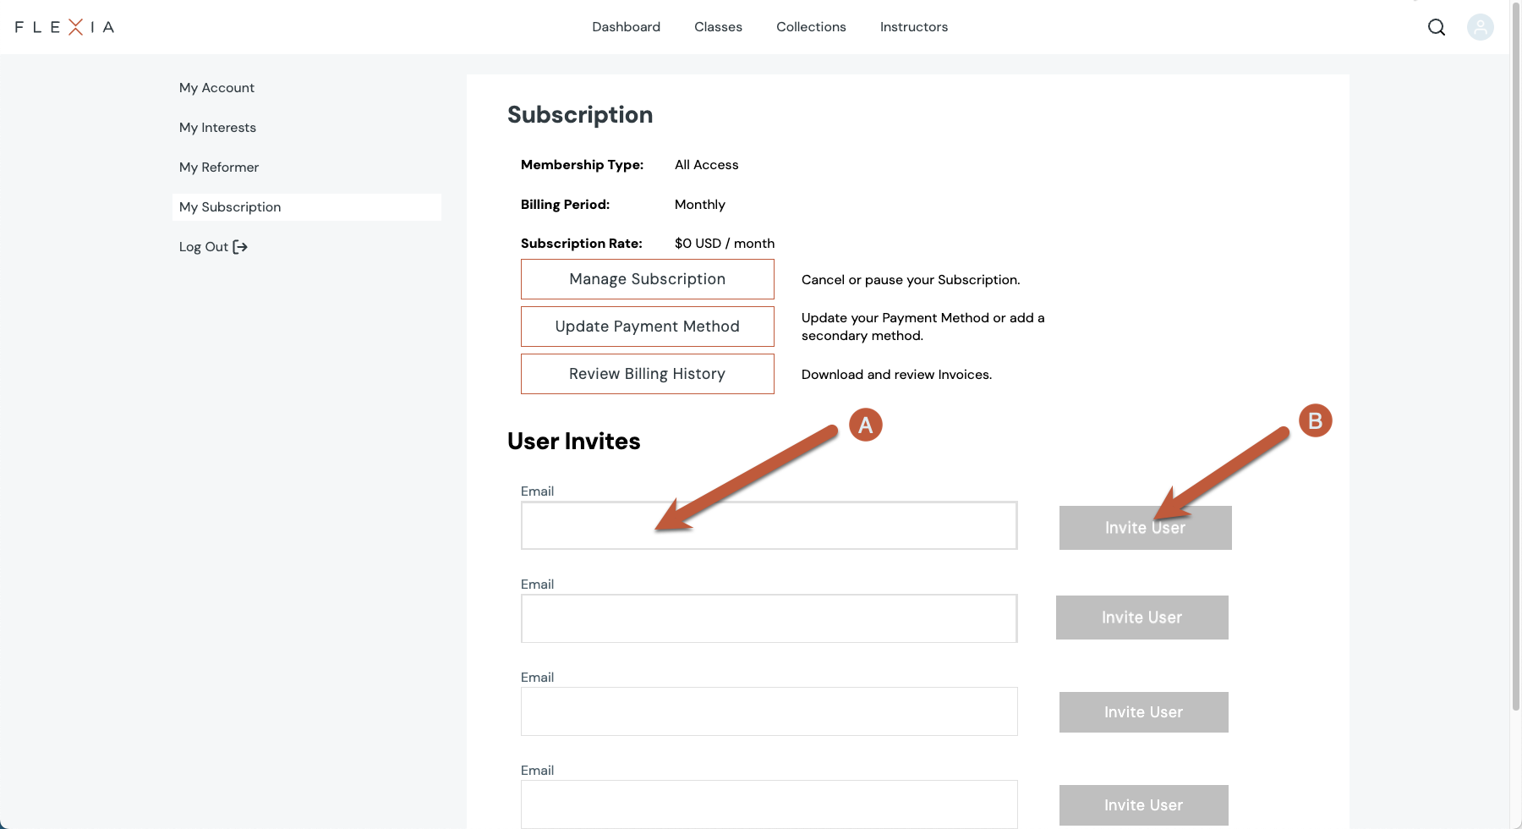The height and width of the screenshot is (829, 1522).
Task: Go to Classes in top navigation
Action: point(718,27)
